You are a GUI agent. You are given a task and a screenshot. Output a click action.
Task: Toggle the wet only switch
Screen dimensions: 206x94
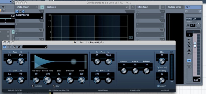[158, 67]
